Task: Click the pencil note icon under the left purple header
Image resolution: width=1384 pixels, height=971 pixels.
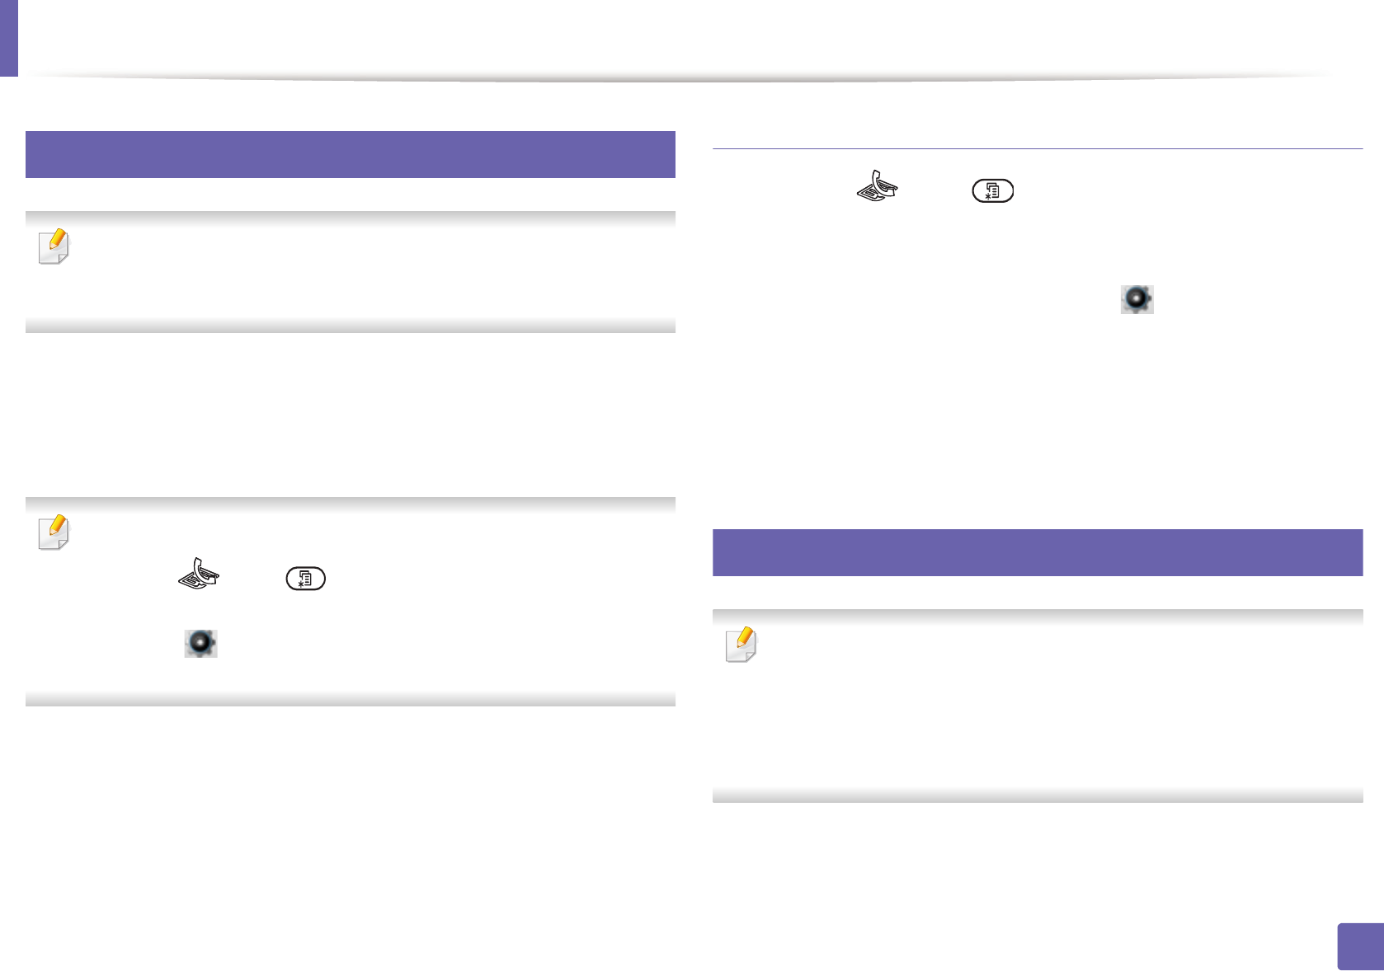Action: pos(54,246)
